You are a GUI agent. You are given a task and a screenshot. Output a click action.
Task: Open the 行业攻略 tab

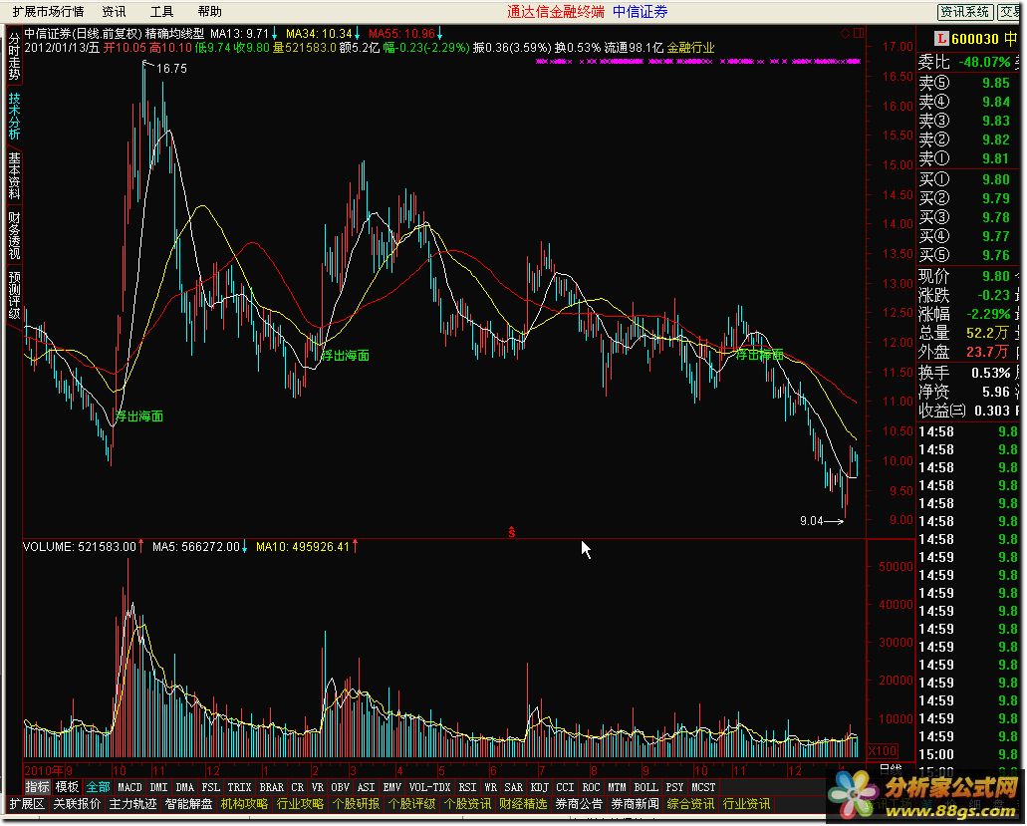tap(301, 804)
